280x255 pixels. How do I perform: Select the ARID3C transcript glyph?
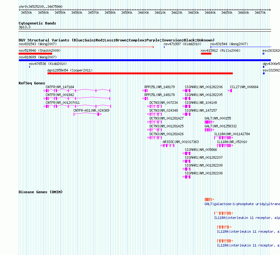pyautogui.click(x=167, y=146)
